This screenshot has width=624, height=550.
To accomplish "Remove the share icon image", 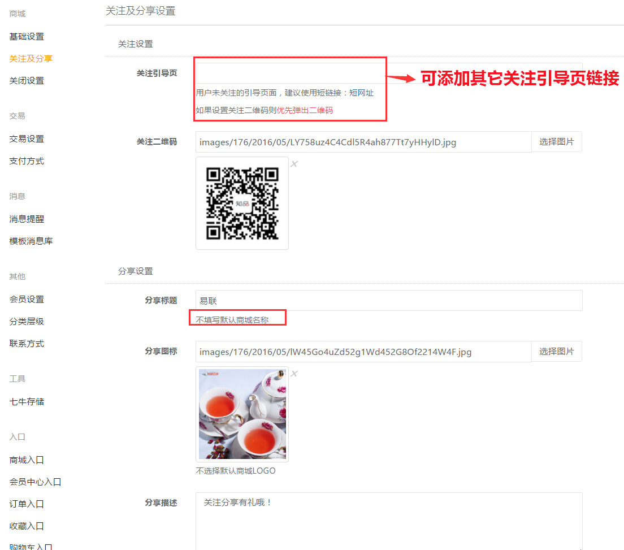I will tap(294, 374).
